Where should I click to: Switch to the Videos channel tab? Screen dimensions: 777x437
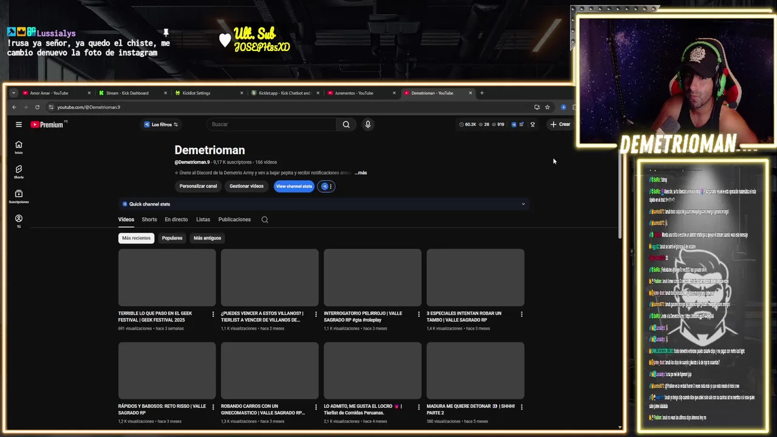point(126,220)
